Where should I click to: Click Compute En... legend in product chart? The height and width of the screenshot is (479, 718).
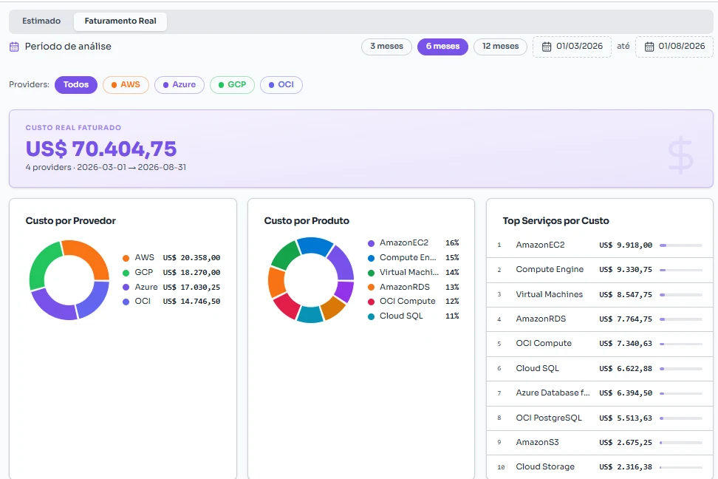coord(413,257)
